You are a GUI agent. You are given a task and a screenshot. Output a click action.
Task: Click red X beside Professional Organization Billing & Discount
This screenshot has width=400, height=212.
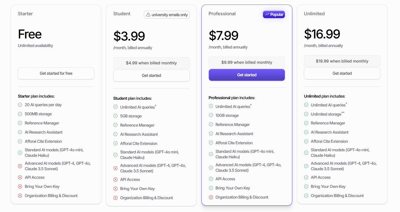(211, 197)
